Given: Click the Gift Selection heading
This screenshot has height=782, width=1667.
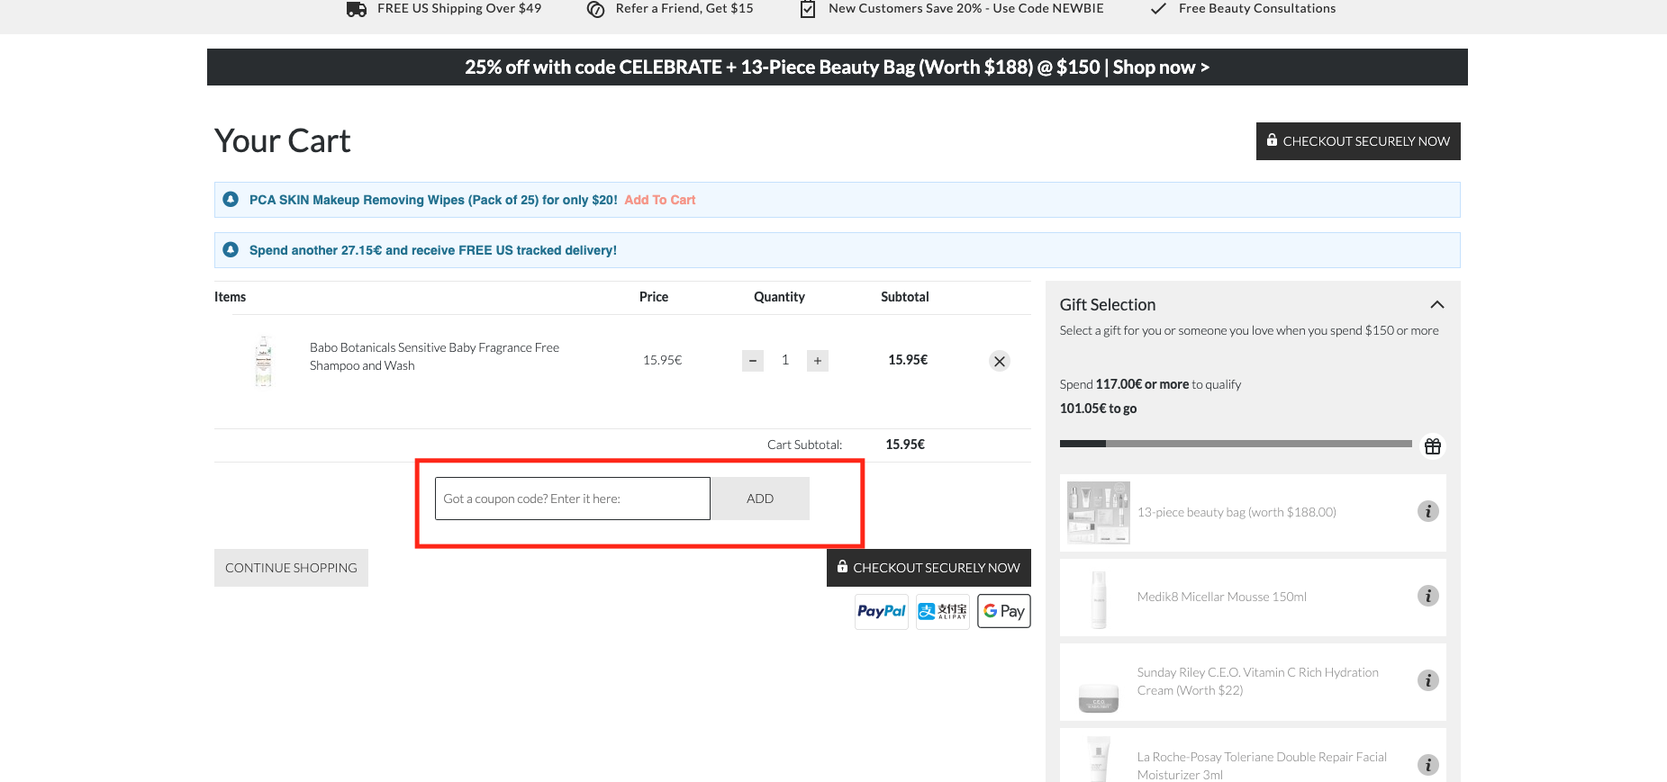Looking at the screenshot, I should [x=1108, y=305].
